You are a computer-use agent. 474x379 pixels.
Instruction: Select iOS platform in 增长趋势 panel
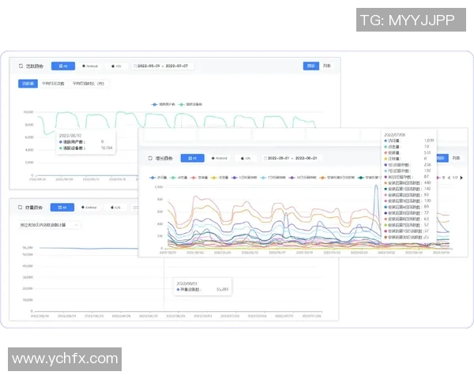[x=246, y=158]
